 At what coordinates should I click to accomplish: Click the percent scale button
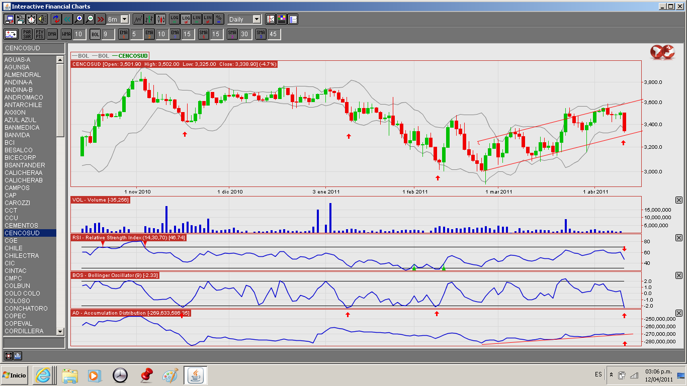coord(219,19)
